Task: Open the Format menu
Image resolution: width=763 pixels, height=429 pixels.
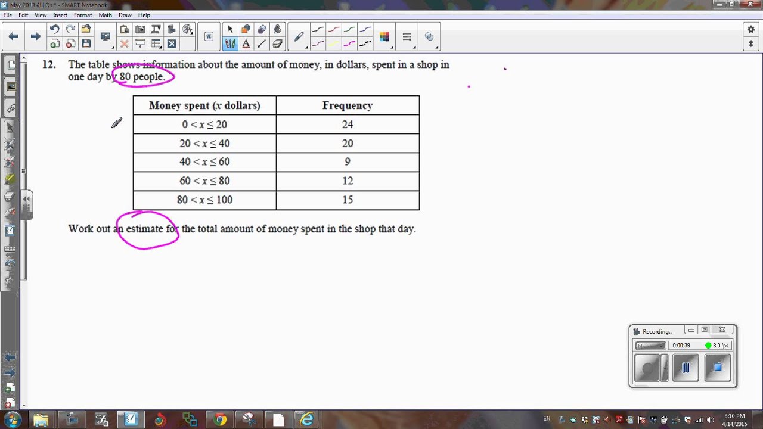Action: click(83, 15)
